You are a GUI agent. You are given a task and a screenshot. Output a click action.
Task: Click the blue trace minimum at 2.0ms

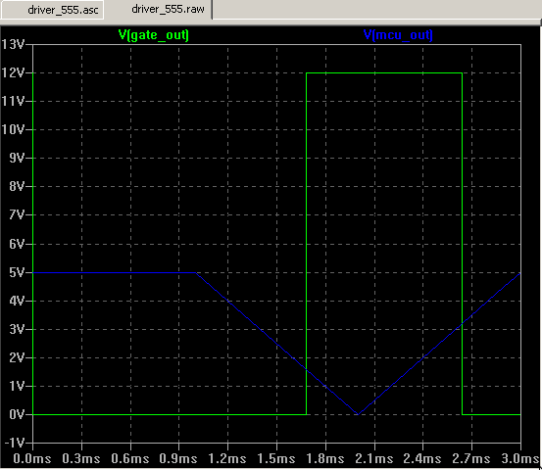[358, 414]
